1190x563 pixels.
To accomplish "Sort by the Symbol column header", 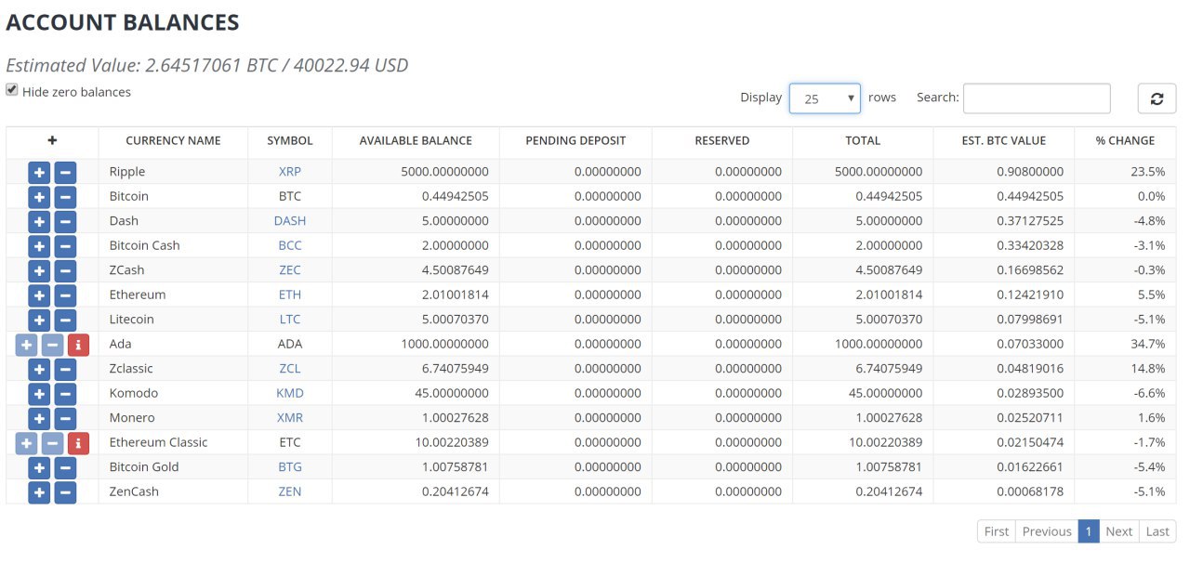I will [x=290, y=141].
